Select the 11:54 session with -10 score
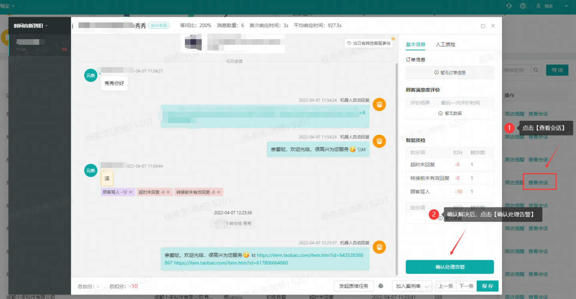 [40, 45]
